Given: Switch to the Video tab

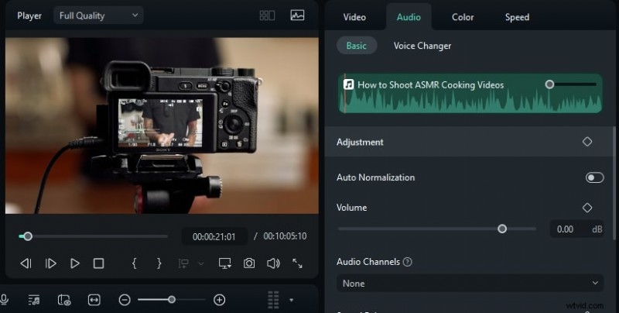Looking at the screenshot, I should pyautogui.click(x=354, y=17).
